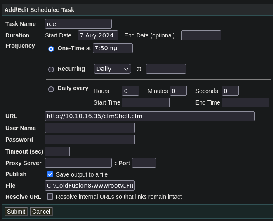
Task: Focus the Proxy Server field
Action: point(78,163)
